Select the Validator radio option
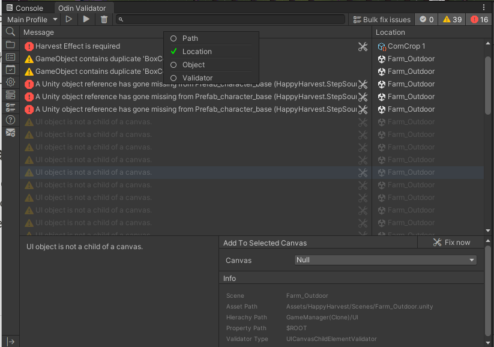 pyautogui.click(x=197, y=78)
